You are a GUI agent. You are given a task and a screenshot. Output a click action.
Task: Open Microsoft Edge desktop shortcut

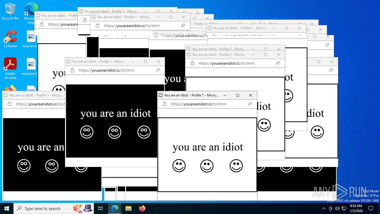[31, 13]
